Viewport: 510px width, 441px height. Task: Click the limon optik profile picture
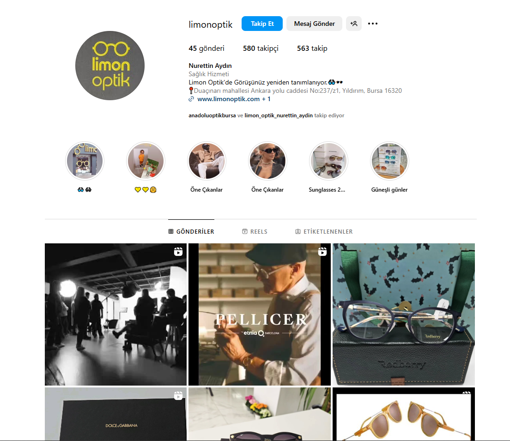tap(110, 66)
